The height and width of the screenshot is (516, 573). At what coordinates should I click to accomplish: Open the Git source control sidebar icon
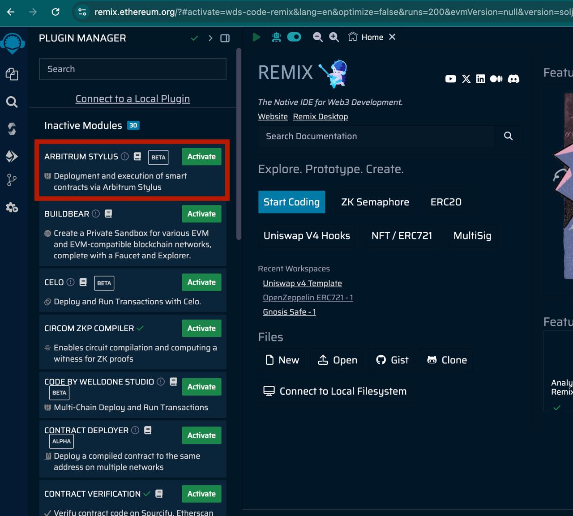pos(12,180)
